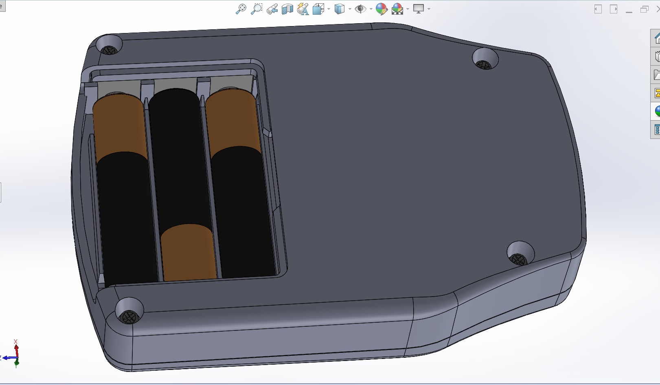
Task: Open the Apply Scene dropdown arrow
Action: (x=408, y=9)
